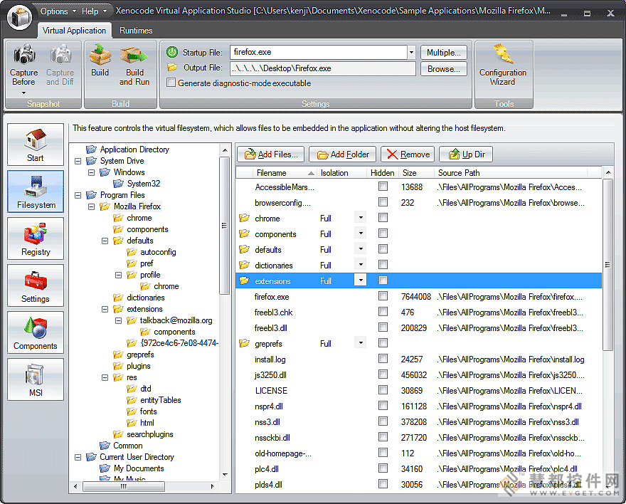The image size is (626, 504).
Task: Click the Add Files... button
Action: [x=271, y=154]
